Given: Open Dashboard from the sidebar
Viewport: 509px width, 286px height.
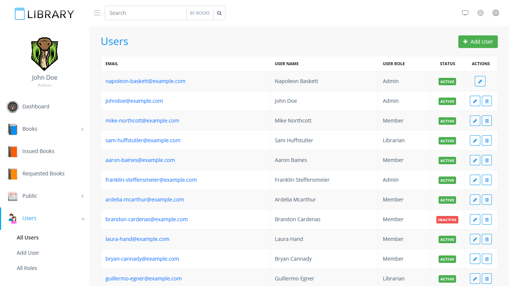Looking at the screenshot, I should click(36, 107).
